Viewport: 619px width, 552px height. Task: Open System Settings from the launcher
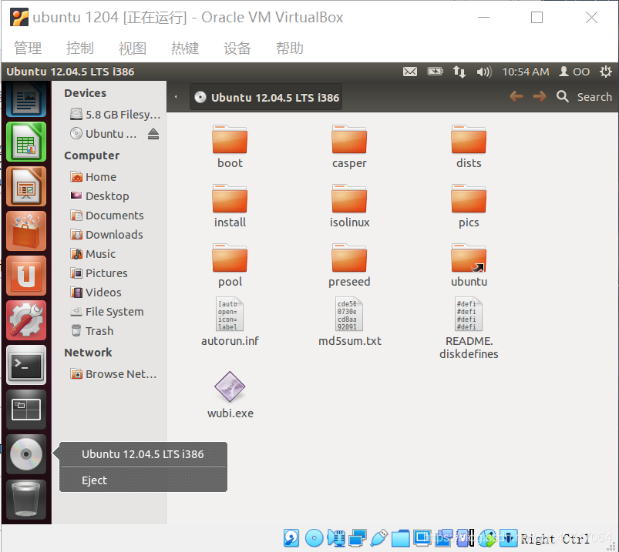click(26, 320)
